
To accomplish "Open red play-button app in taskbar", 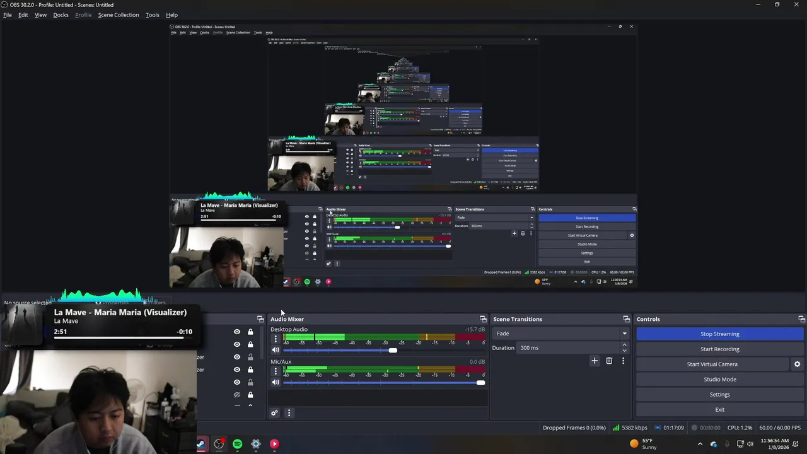I will pos(274,444).
